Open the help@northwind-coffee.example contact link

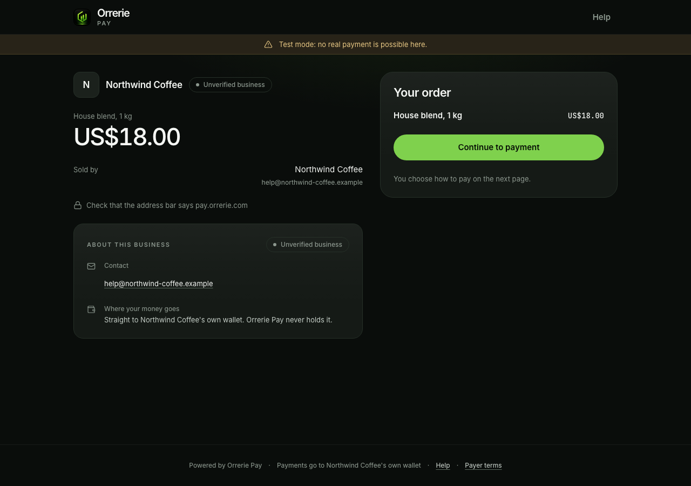point(159,283)
